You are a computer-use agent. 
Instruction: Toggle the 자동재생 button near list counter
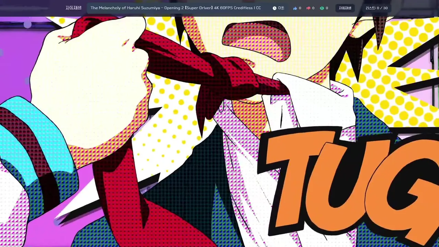(x=345, y=8)
